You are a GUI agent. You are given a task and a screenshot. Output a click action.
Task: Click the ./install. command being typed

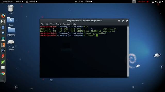[91, 36]
